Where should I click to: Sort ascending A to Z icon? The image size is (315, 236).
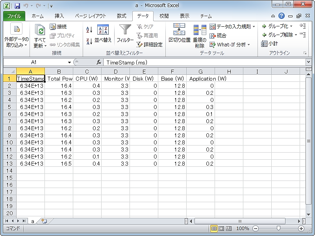click(x=89, y=30)
